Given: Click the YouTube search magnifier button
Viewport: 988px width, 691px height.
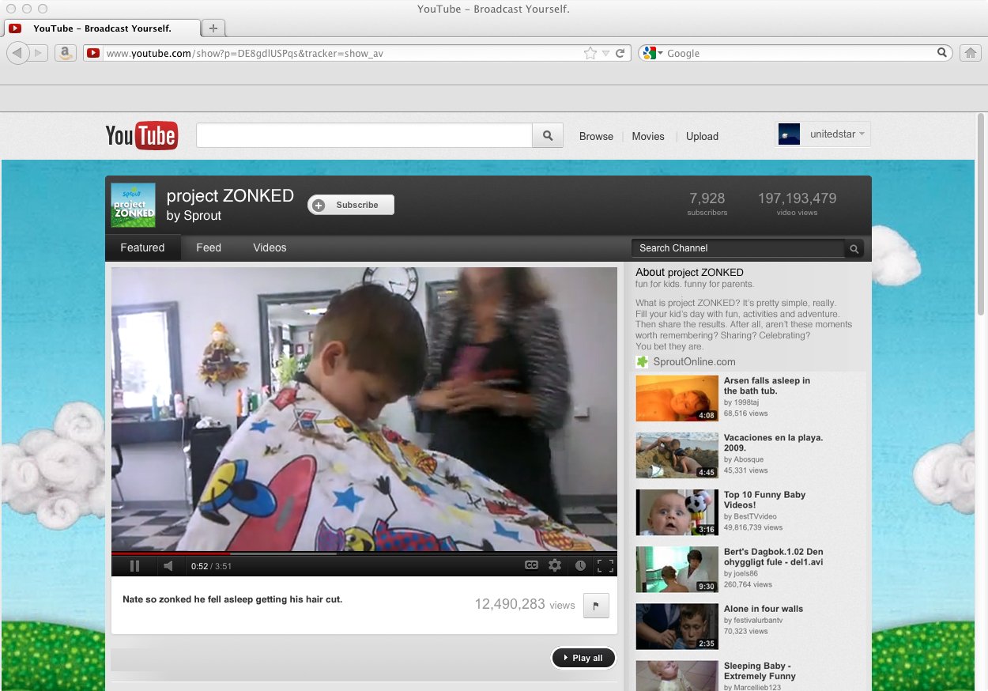Looking at the screenshot, I should [x=548, y=135].
